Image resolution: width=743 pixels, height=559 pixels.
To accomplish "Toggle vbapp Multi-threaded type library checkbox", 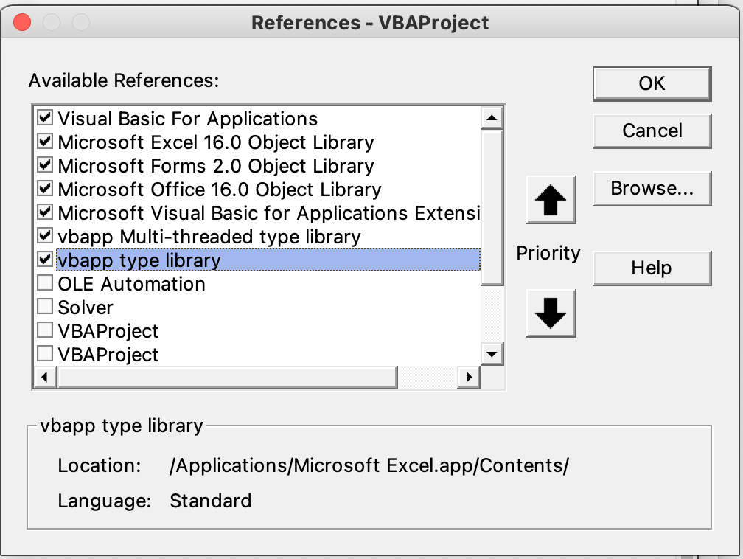I will click(46, 236).
